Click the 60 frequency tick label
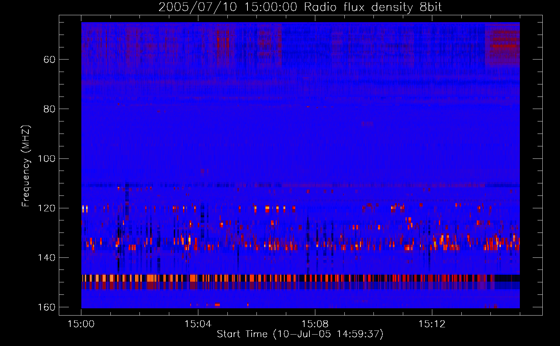This screenshot has width=560, height=346. [x=49, y=60]
